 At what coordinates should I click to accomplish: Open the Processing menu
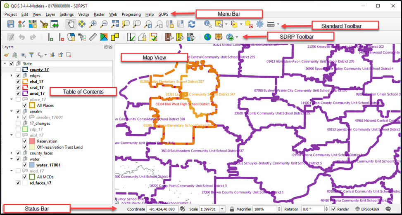[x=131, y=14]
